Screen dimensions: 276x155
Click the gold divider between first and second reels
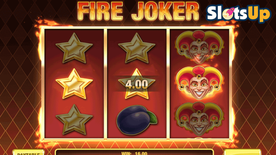[105, 84]
